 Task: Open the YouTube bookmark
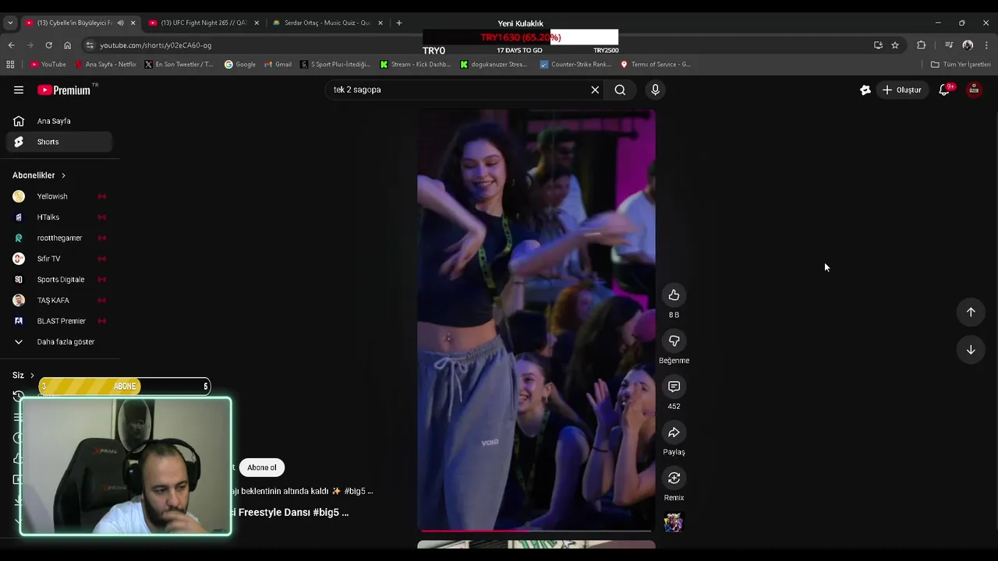pos(48,65)
